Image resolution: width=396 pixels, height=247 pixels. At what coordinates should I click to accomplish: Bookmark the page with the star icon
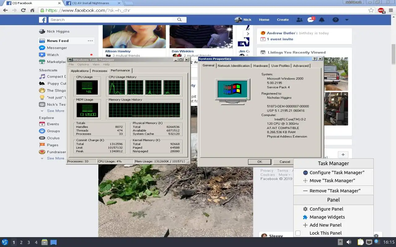[x=371, y=10]
